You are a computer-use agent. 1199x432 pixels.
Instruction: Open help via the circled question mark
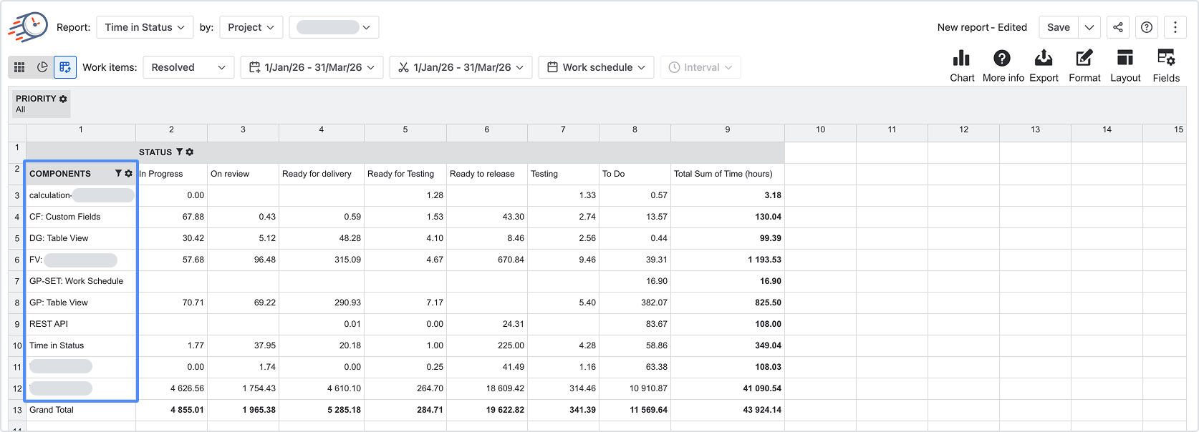tap(1147, 27)
